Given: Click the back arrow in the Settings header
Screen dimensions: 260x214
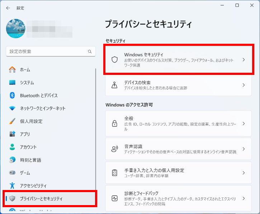Looking at the screenshot, I should (x=8, y=8).
